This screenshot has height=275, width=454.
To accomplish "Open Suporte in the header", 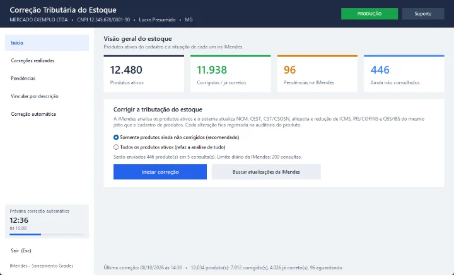I will click(423, 14).
